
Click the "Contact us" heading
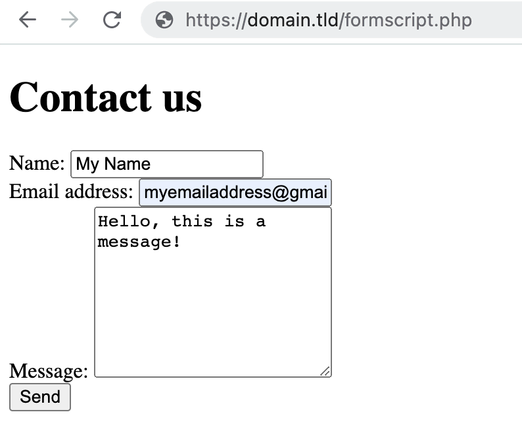coord(105,97)
